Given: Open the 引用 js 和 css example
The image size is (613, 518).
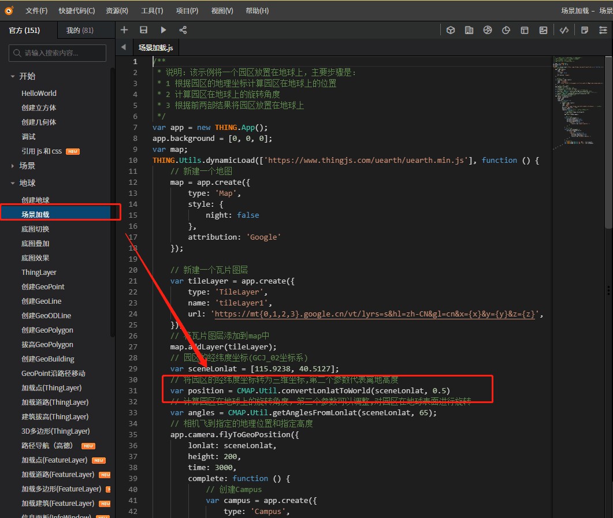Looking at the screenshot, I should [x=42, y=151].
